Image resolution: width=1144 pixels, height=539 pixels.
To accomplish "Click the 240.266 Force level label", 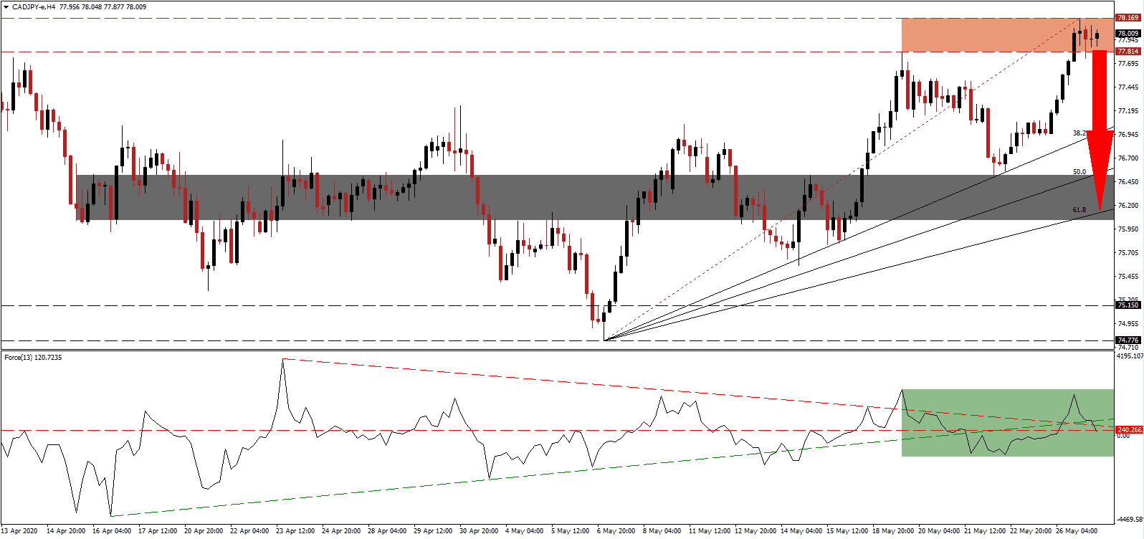I will 1130,430.
